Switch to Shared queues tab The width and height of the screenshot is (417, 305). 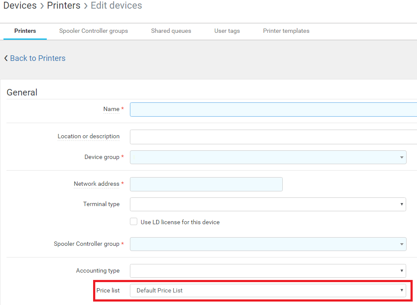coord(171,31)
